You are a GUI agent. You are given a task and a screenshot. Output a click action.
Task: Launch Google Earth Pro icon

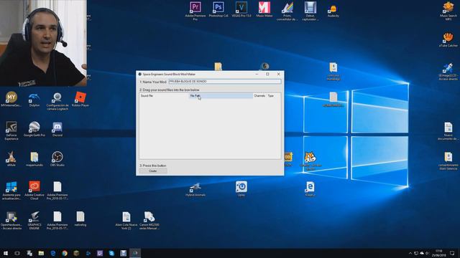34,129
